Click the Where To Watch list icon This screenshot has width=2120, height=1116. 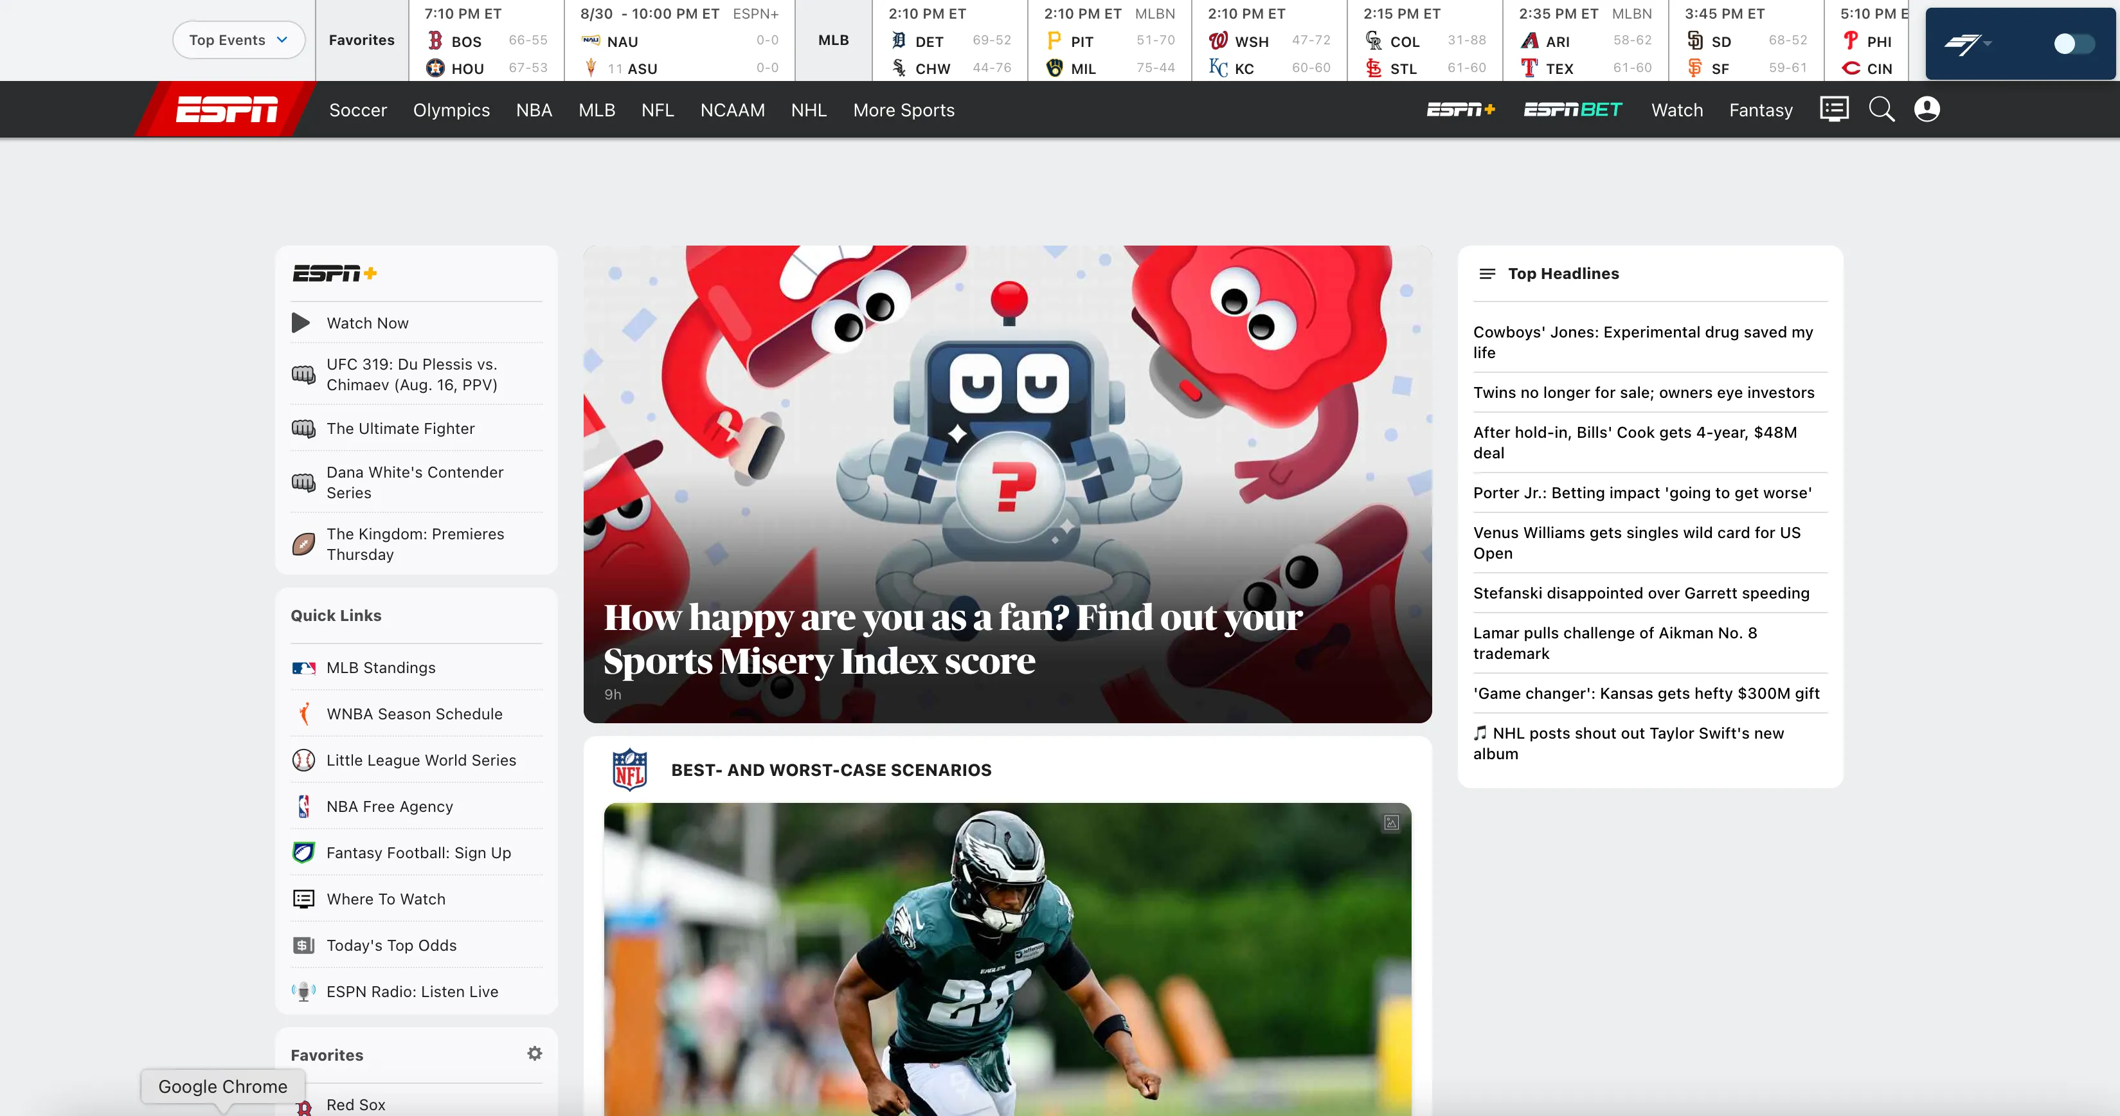[303, 899]
